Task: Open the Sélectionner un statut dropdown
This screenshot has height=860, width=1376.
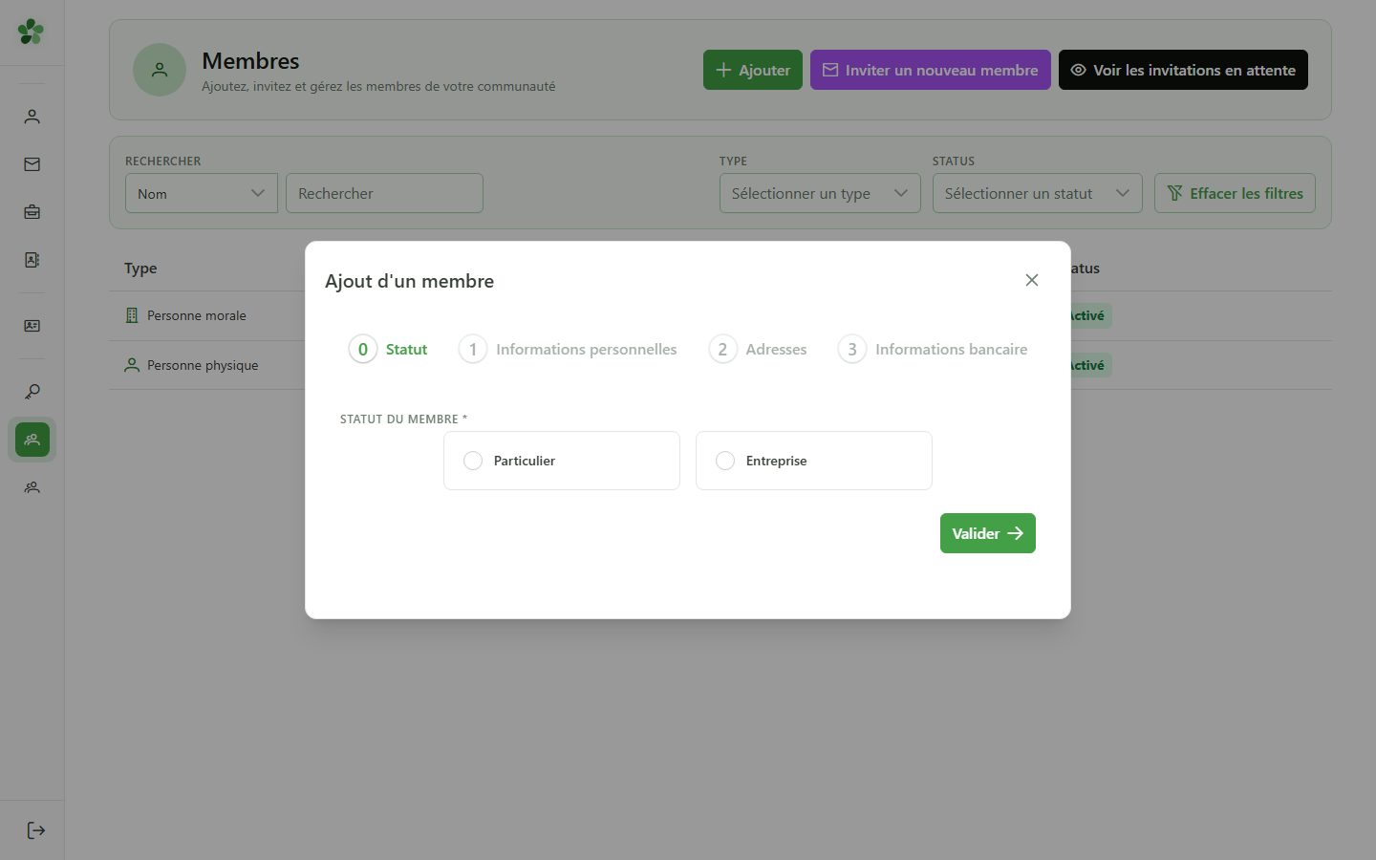Action: click(x=1038, y=193)
